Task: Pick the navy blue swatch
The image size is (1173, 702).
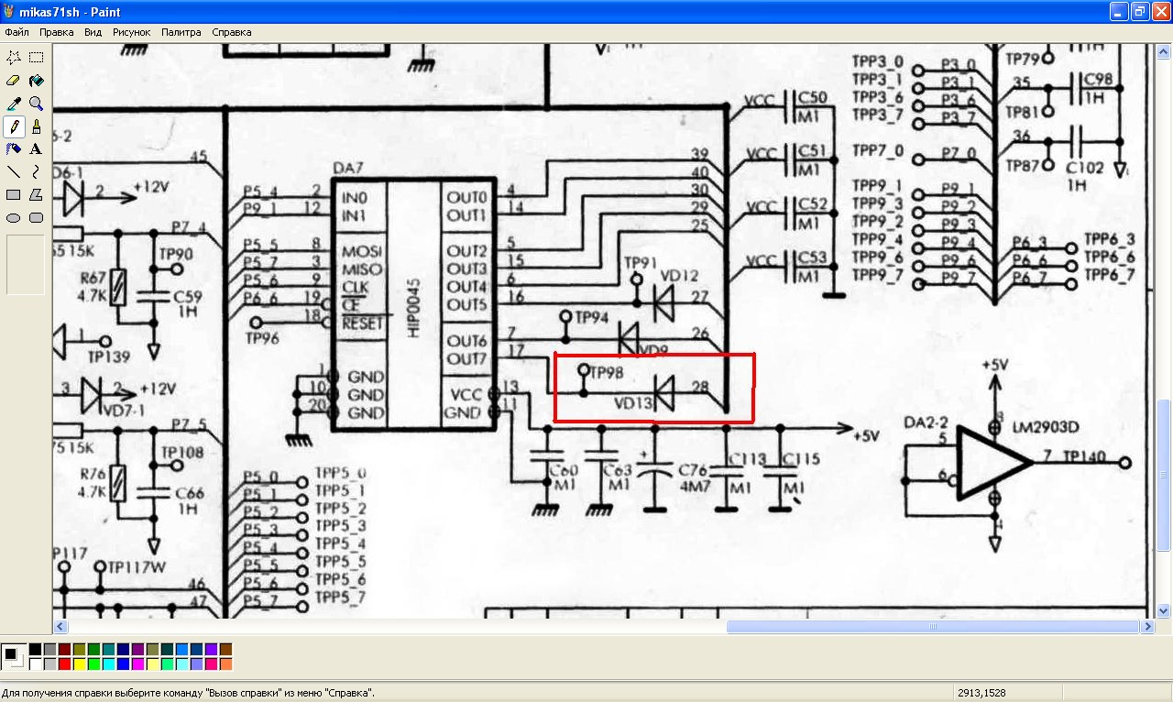Action: tap(124, 649)
